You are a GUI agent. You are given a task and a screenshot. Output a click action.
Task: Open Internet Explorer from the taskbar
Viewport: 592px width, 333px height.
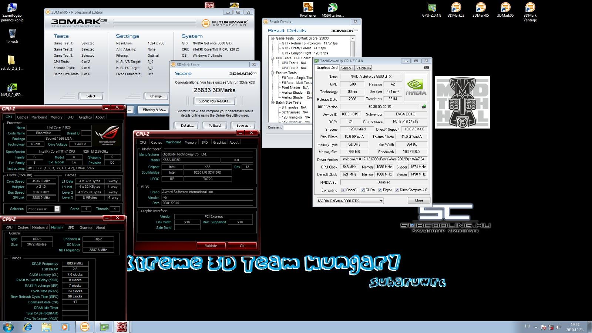click(28, 327)
